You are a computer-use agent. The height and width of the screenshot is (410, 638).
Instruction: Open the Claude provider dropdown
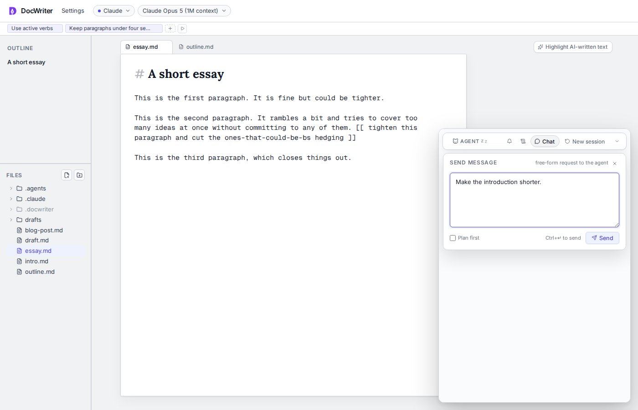[x=114, y=10]
